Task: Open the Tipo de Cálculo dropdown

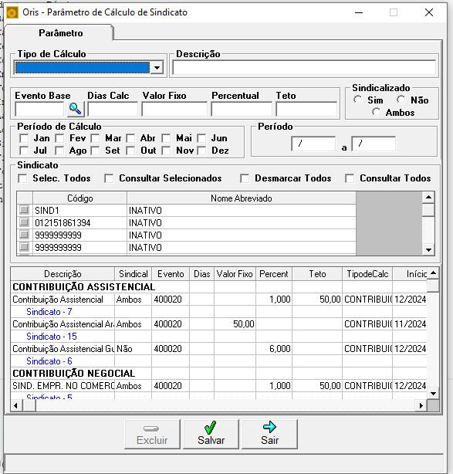Action: 157,68
